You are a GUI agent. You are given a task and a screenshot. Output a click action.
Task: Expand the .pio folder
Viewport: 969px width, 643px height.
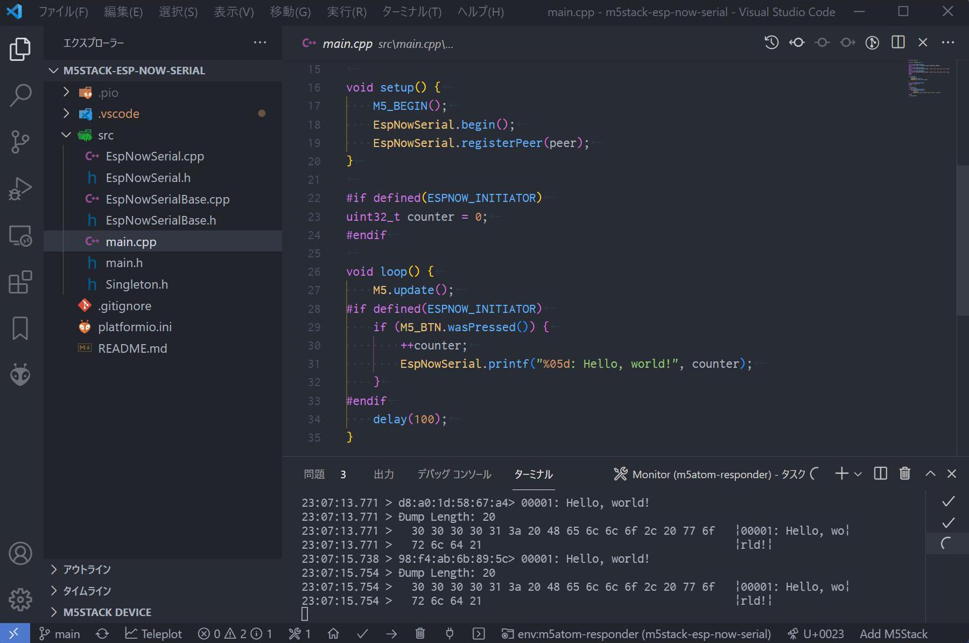pyautogui.click(x=66, y=92)
